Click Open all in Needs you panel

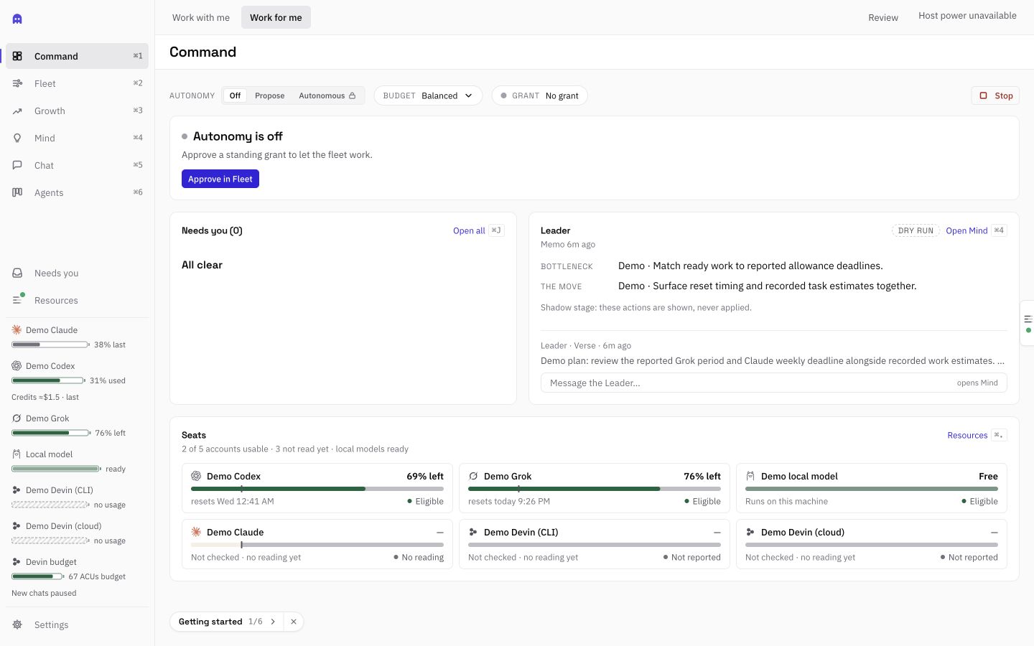click(x=469, y=230)
